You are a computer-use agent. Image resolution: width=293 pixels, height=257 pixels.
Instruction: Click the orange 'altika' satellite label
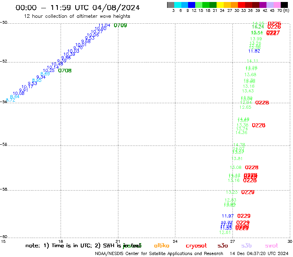click(162, 246)
